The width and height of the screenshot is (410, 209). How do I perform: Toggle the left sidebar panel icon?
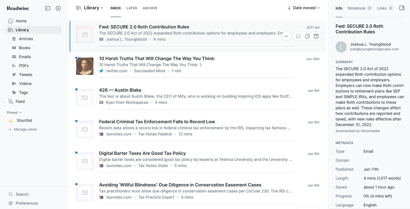tap(48, 8)
